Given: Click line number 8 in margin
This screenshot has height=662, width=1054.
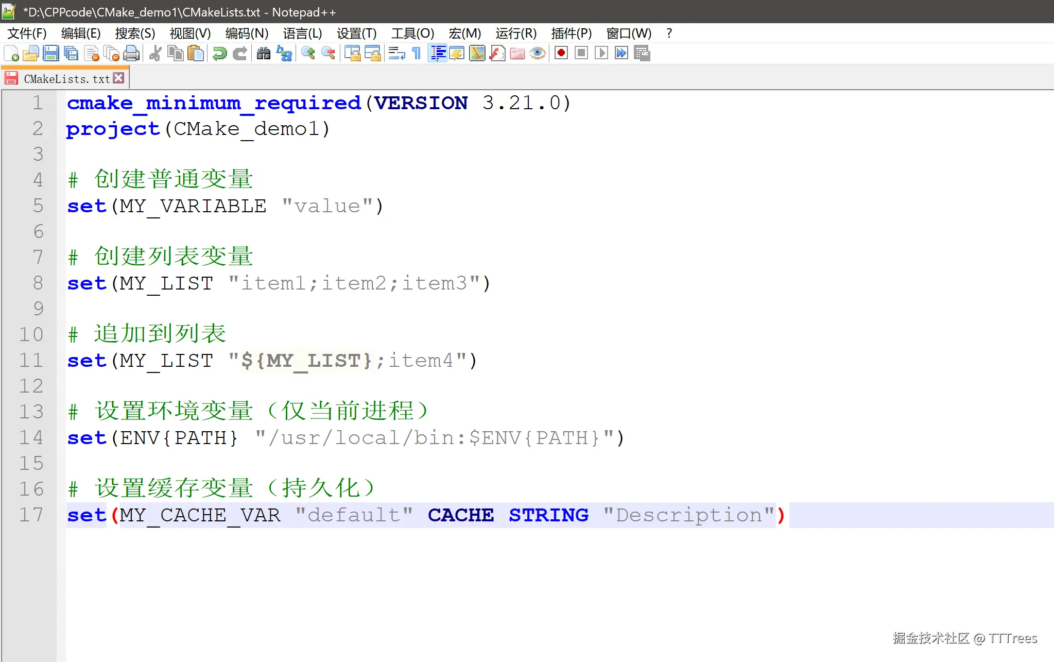Looking at the screenshot, I should tap(38, 283).
